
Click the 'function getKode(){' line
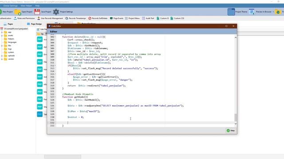[x=75, y=97]
